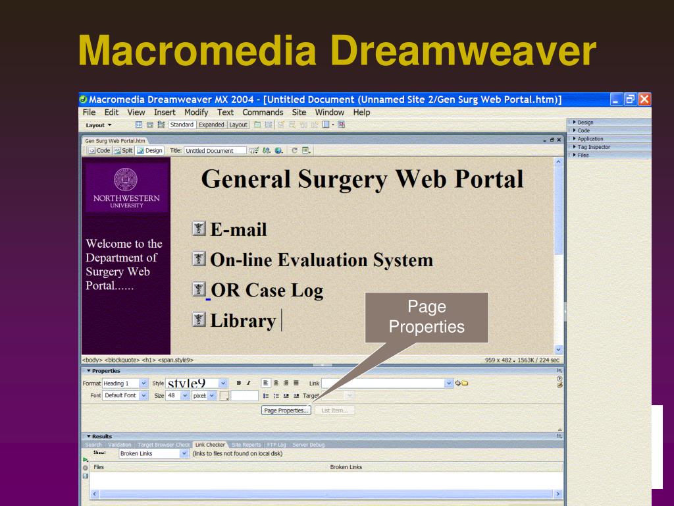
Task: Click the green Check Links play icon
Action: [85, 459]
